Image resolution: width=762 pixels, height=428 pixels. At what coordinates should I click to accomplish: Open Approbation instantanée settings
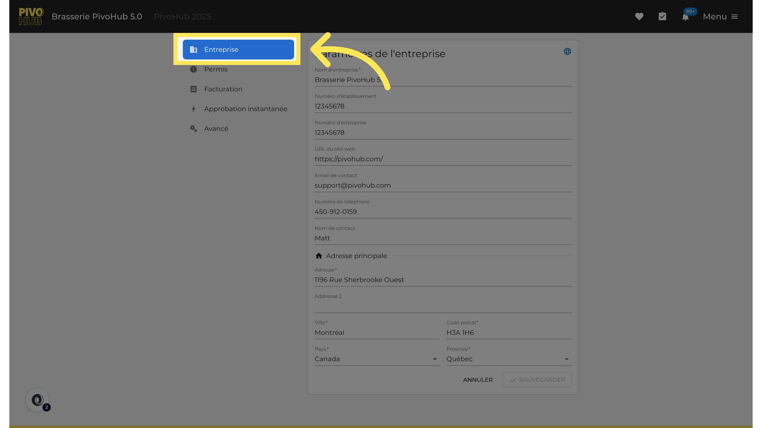pos(245,109)
